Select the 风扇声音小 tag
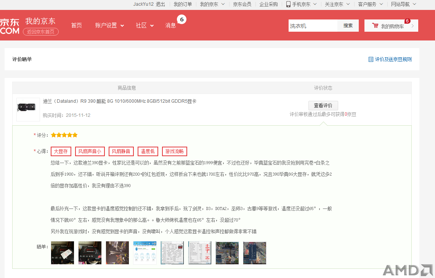 (x=90, y=151)
